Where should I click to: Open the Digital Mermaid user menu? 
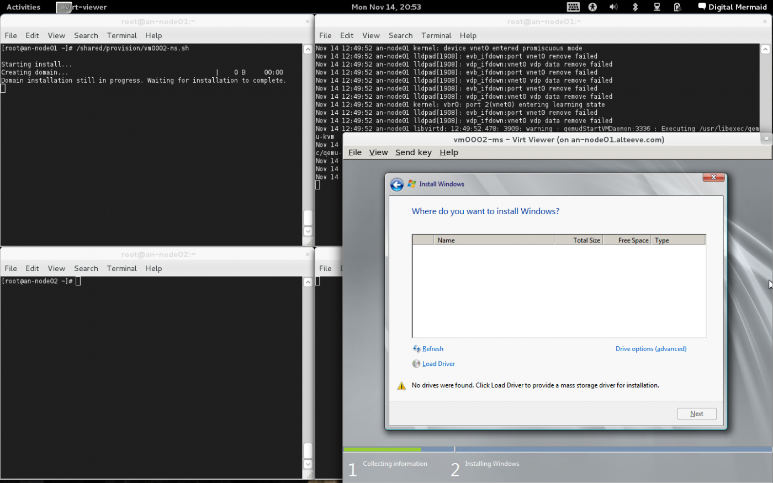tap(732, 7)
